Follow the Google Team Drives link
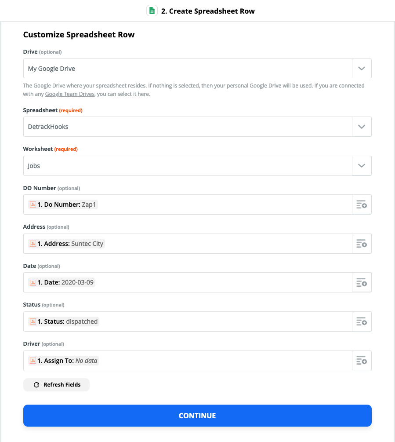 click(x=70, y=94)
